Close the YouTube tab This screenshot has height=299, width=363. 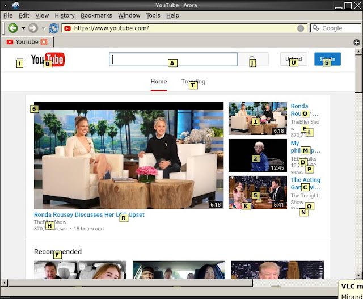tap(44, 42)
